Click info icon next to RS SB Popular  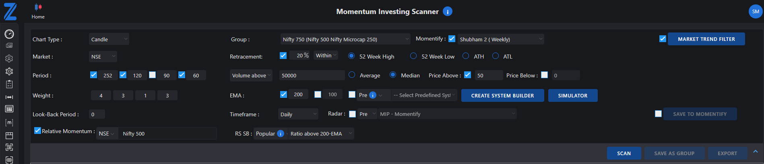pos(281,134)
